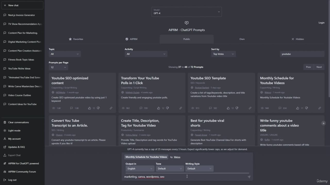Thumbs down Transform Your YouTube Polls prompt
330x185 pixels.
point(167,108)
